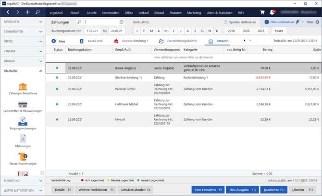Open dropdown arrow next to pin icon
Viewport: 322px width, 196px height.
coord(302,22)
